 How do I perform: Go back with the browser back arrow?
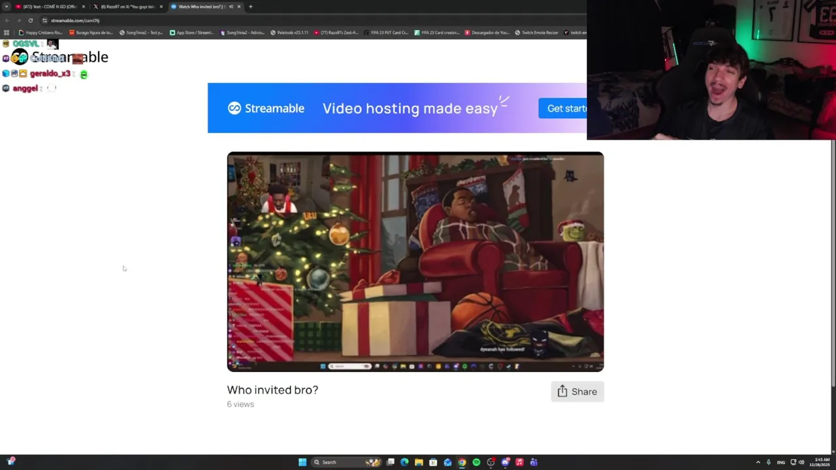[x=7, y=20]
